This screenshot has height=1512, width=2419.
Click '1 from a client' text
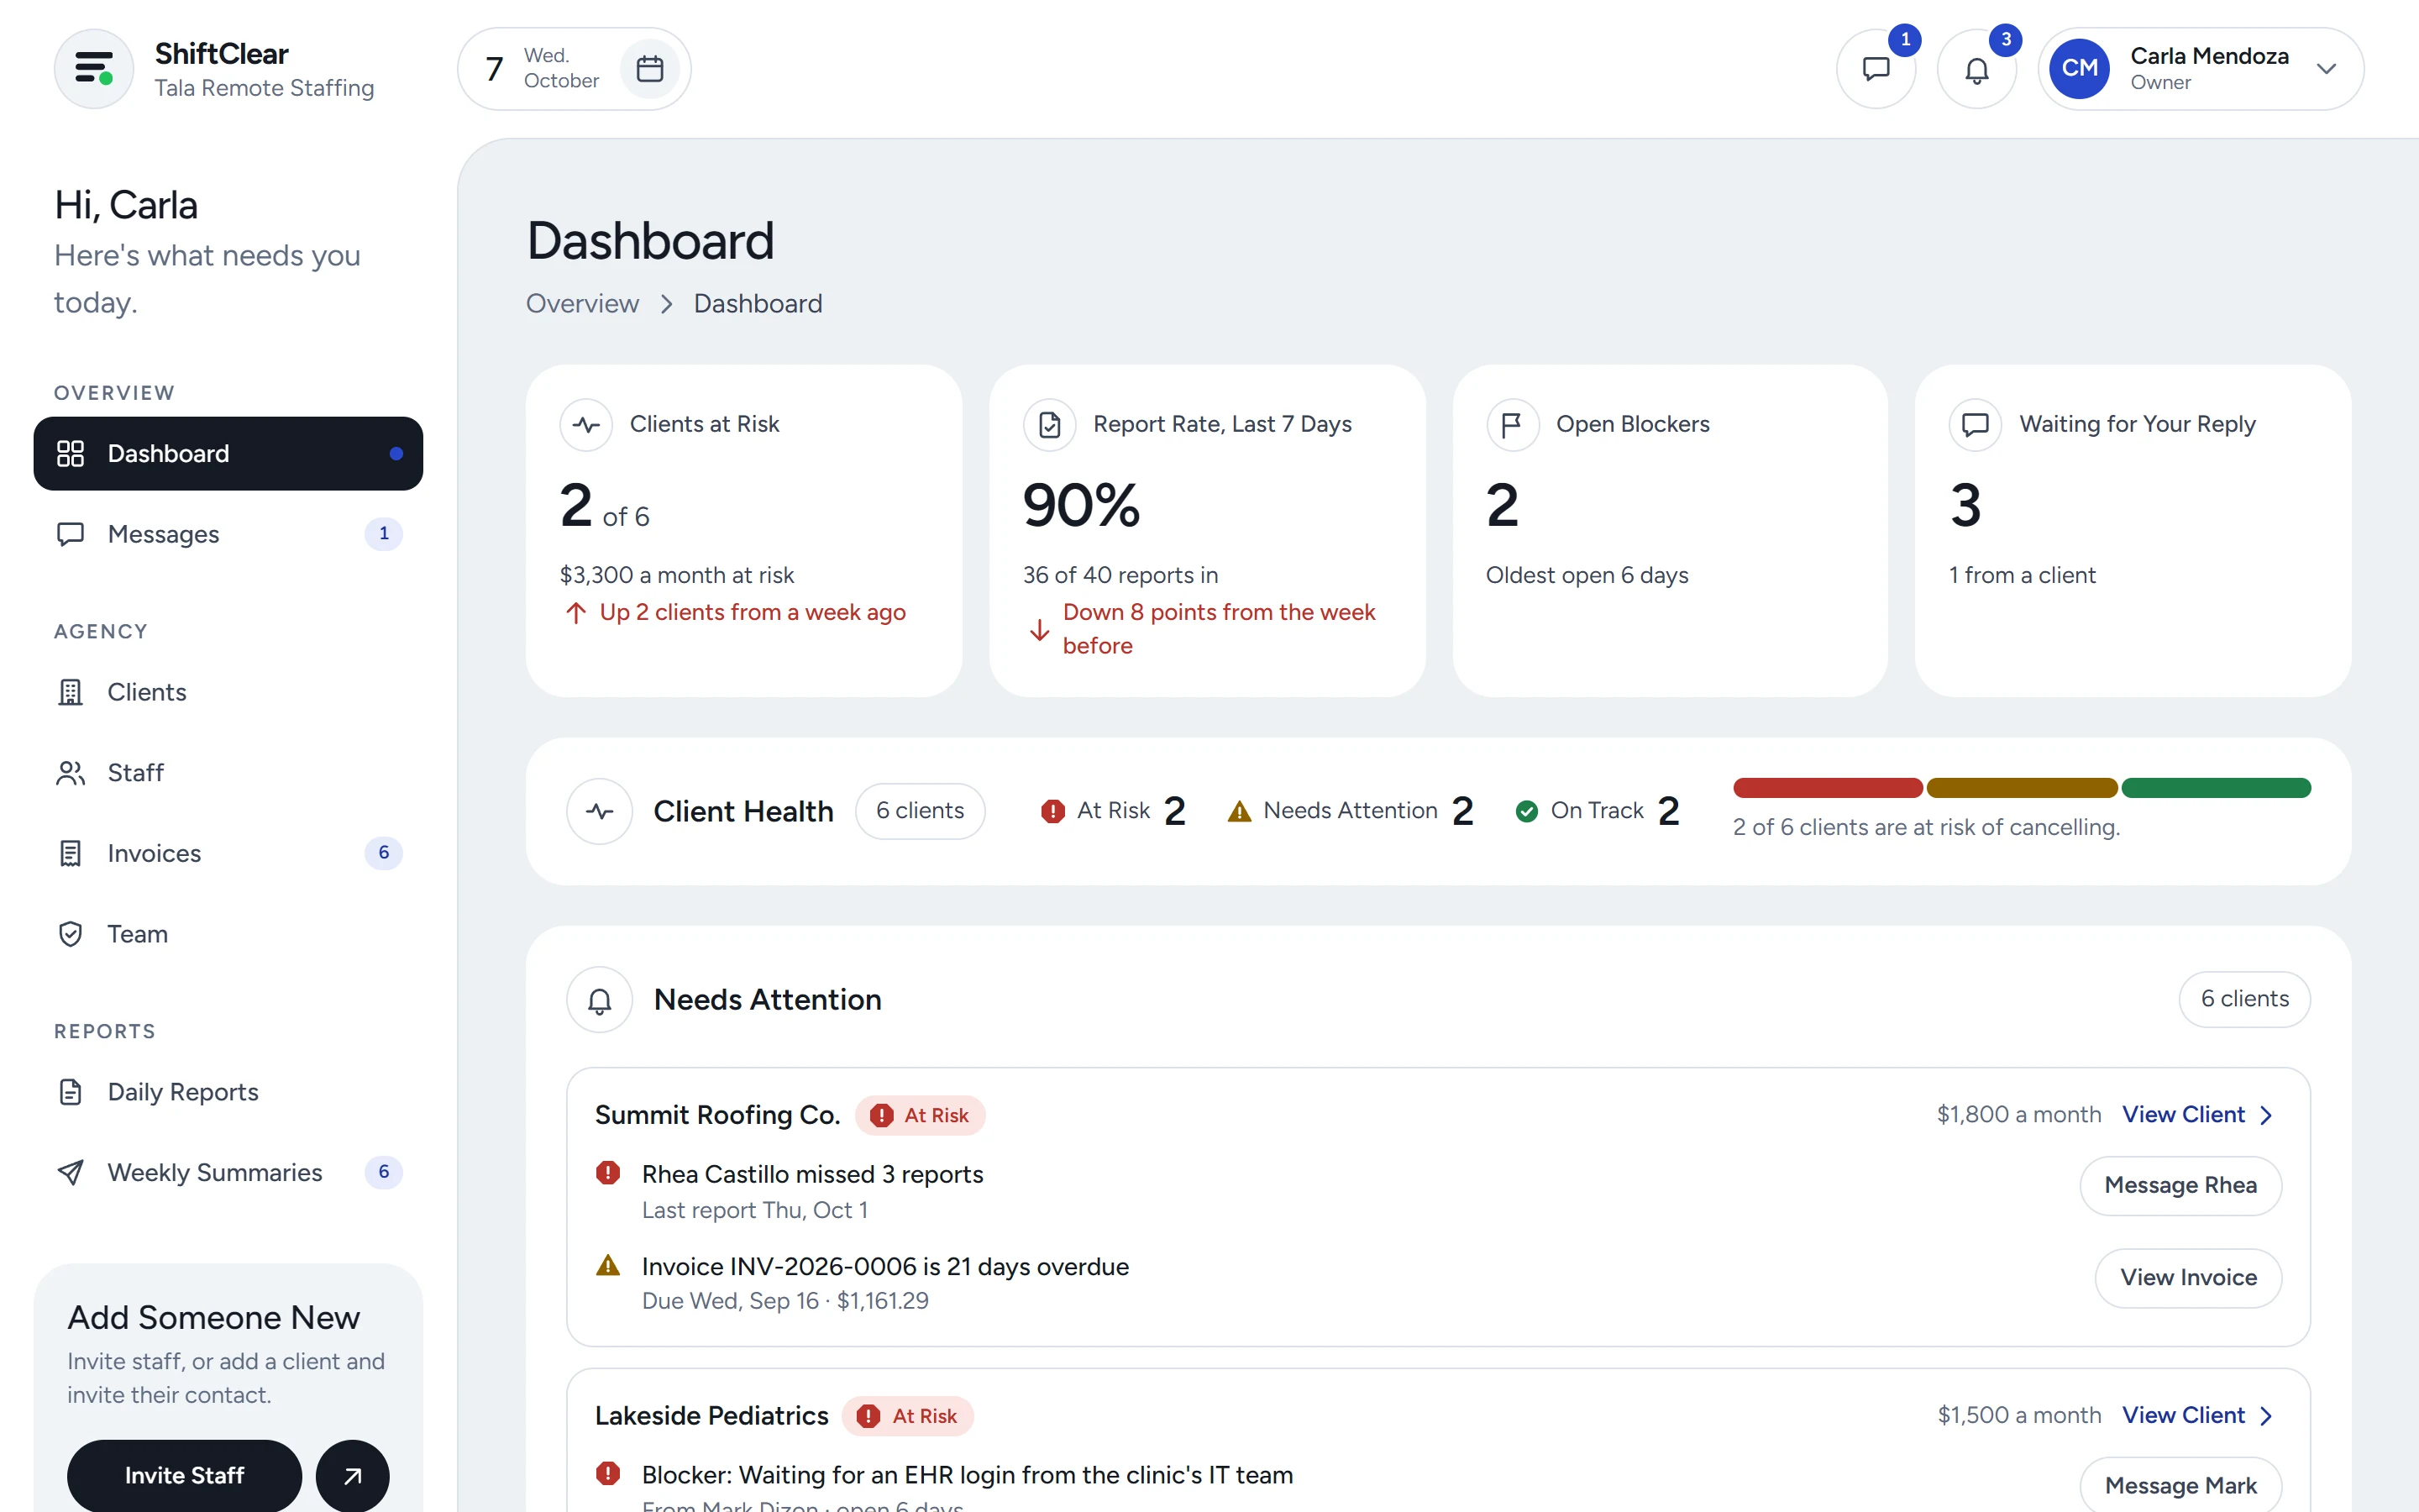pyautogui.click(x=2023, y=575)
